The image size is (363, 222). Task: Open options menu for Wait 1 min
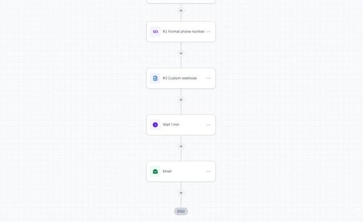click(x=208, y=125)
